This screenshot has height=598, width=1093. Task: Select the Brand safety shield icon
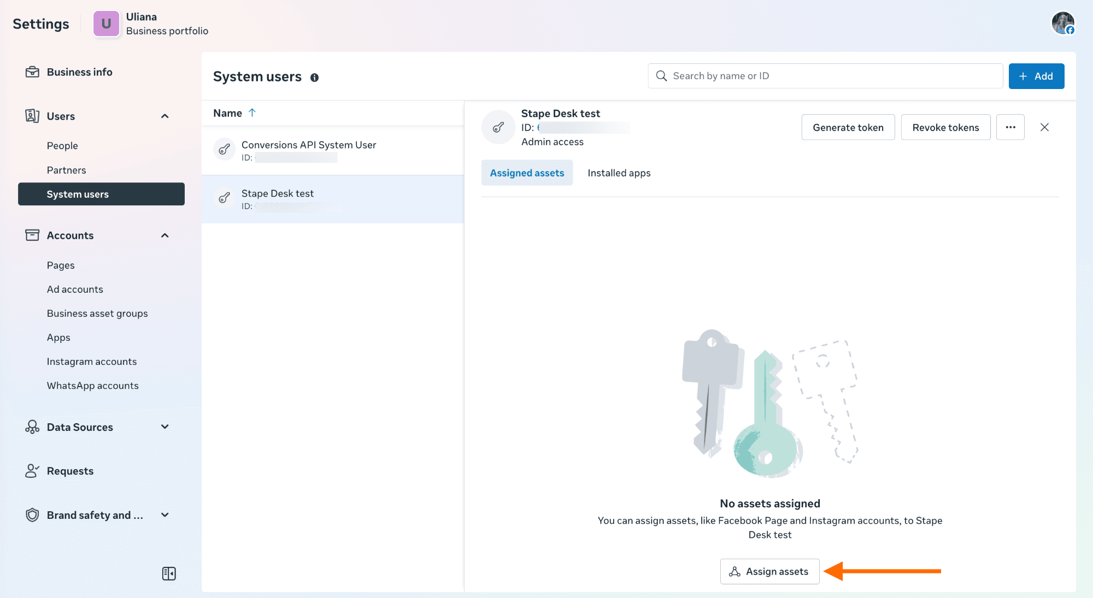pos(32,514)
